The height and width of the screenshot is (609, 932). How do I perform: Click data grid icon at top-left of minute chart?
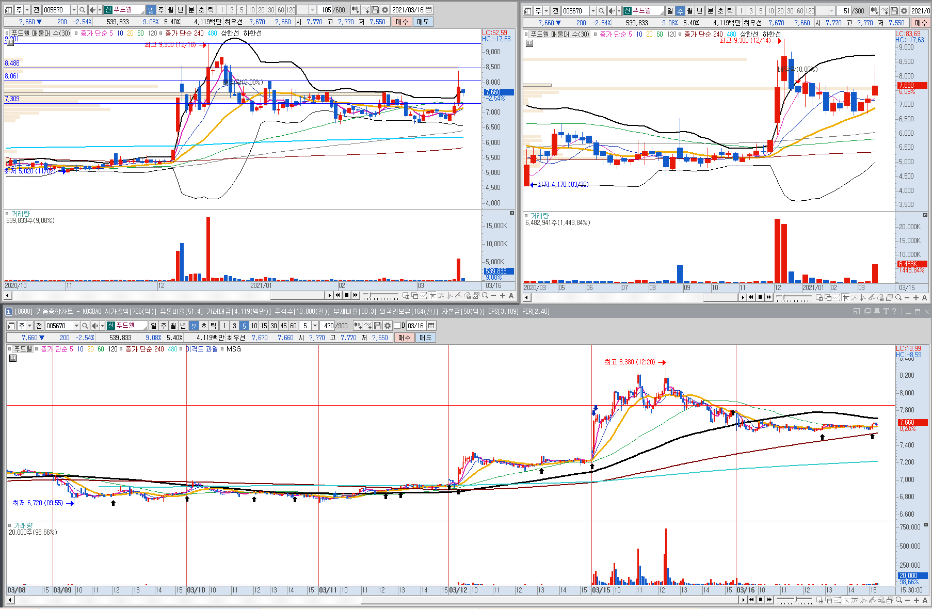click(x=13, y=358)
